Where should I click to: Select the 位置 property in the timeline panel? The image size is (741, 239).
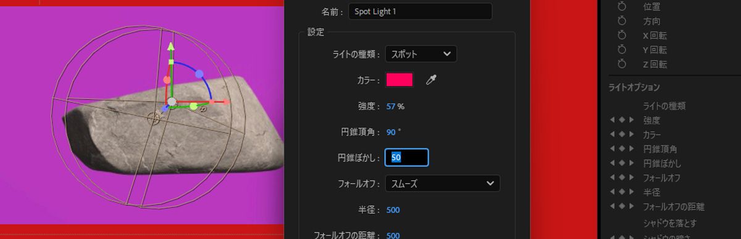point(651,7)
